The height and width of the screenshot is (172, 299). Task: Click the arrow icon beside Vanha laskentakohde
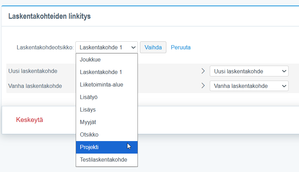tap(203, 86)
